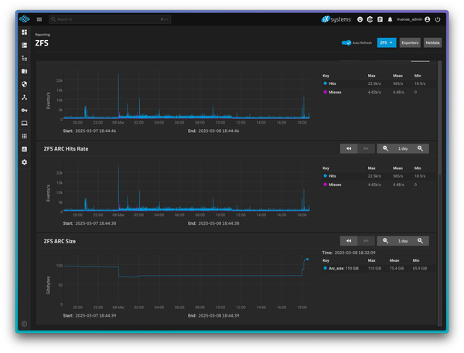
Task: Click the Netdata button
Action: point(433,43)
